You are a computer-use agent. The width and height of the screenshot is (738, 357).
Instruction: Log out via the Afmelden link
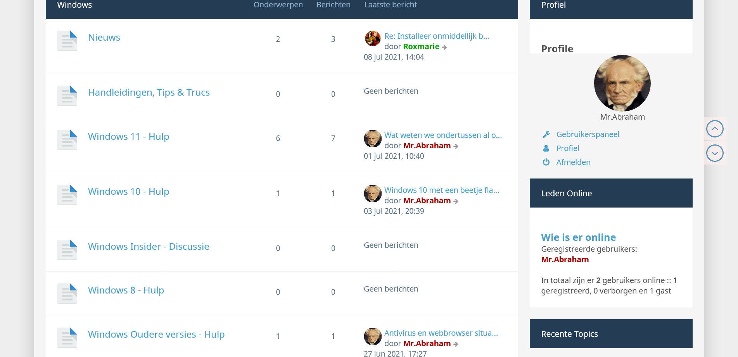pos(573,162)
